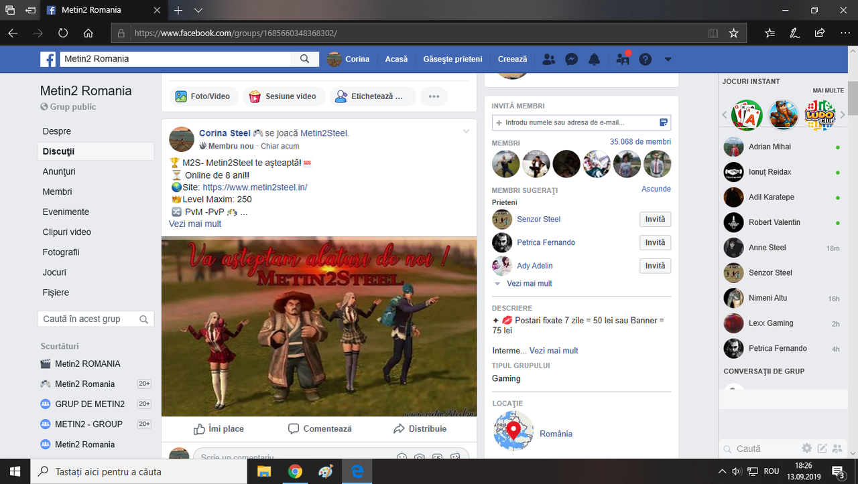Image resolution: width=858 pixels, height=484 pixels.
Task: Select Membri in group sidebar
Action: point(57,191)
